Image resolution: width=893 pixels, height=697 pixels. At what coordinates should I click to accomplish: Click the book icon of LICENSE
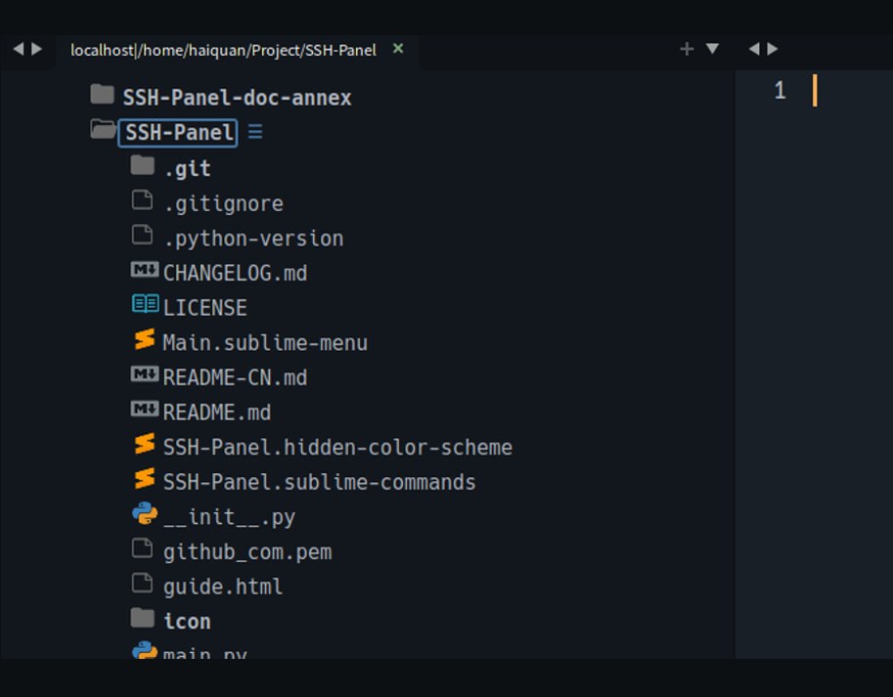[145, 304]
